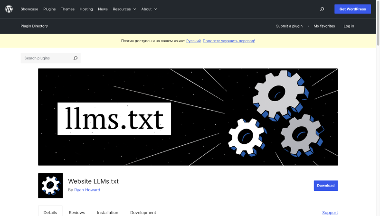Image resolution: width=380 pixels, height=216 pixels.
Task: Switch to the Русский language link
Action: click(x=193, y=41)
